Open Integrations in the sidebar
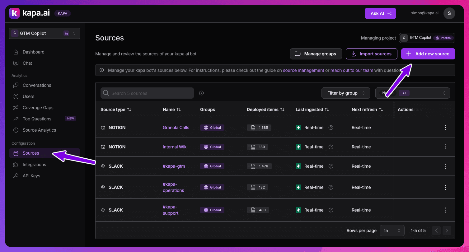469x252 pixels. 34,165
